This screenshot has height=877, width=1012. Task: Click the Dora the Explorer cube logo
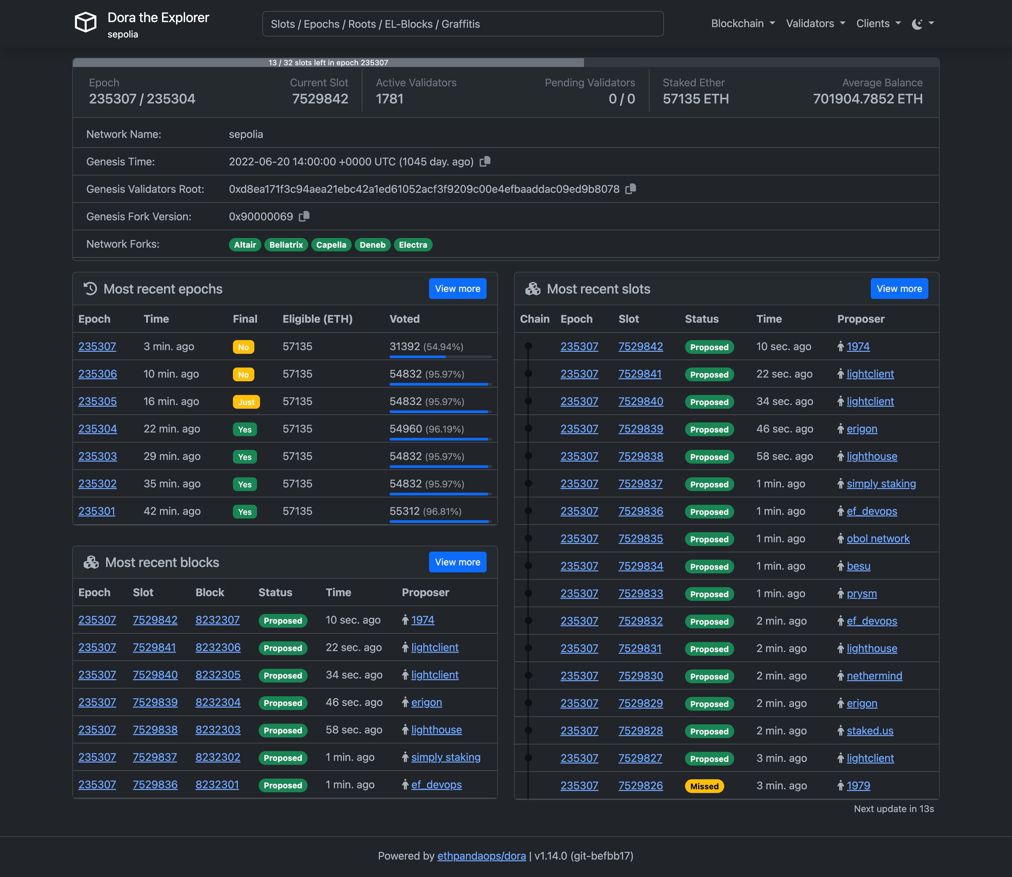(86, 22)
